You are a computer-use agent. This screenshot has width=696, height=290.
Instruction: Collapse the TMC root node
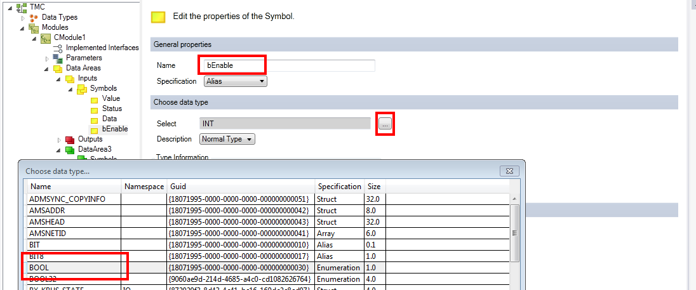[10, 8]
